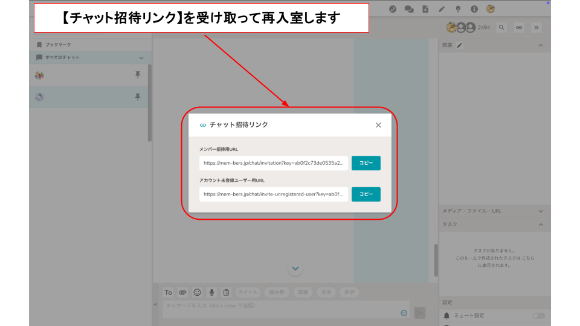Collapse the 概要 section
580x326 pixels.
[541, 45]
